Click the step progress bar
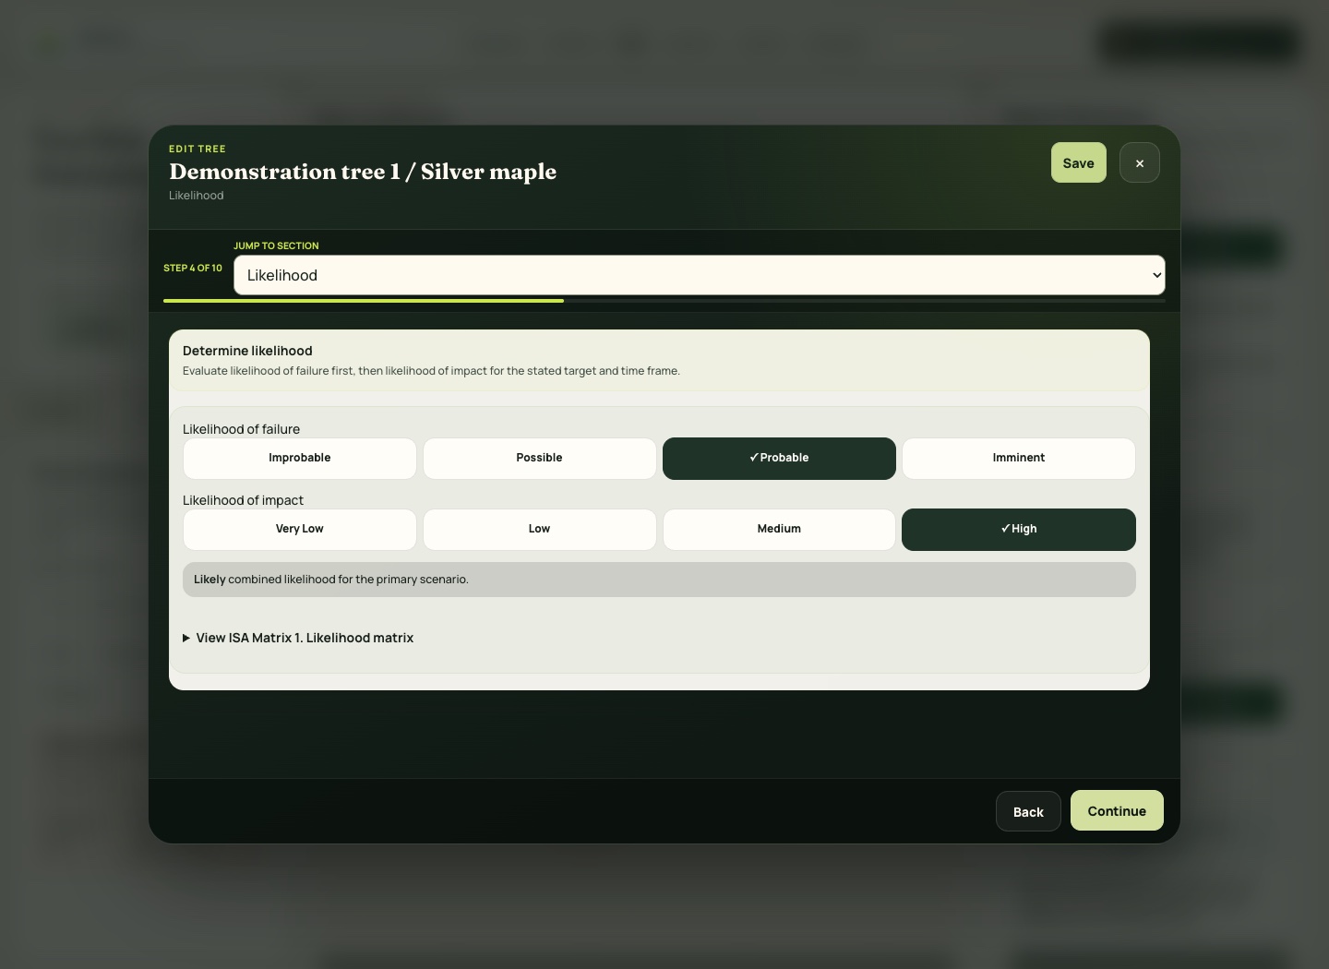This screenshot has height=969, width=1329. 664,301
